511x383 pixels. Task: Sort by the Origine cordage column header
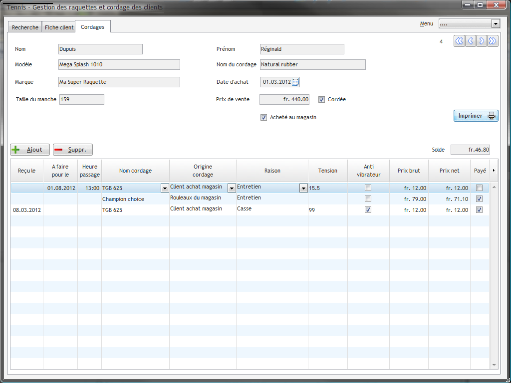[x=203, y=171]
